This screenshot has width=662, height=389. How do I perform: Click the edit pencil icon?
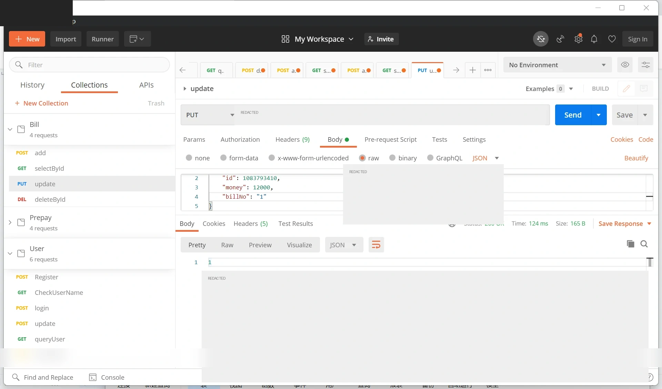626,89
